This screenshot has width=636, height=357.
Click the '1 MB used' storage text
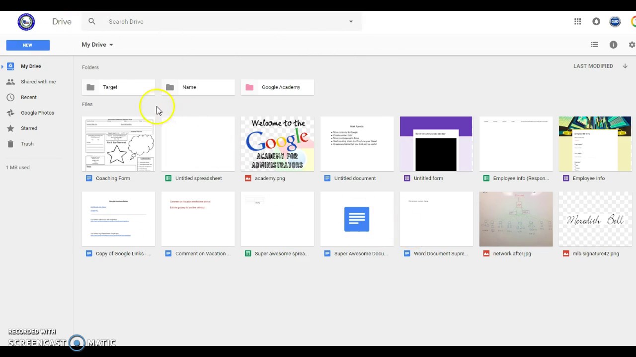coord(18,168)
